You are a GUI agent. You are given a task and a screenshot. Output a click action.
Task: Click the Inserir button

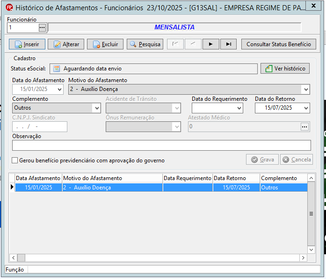coord(27,44)
